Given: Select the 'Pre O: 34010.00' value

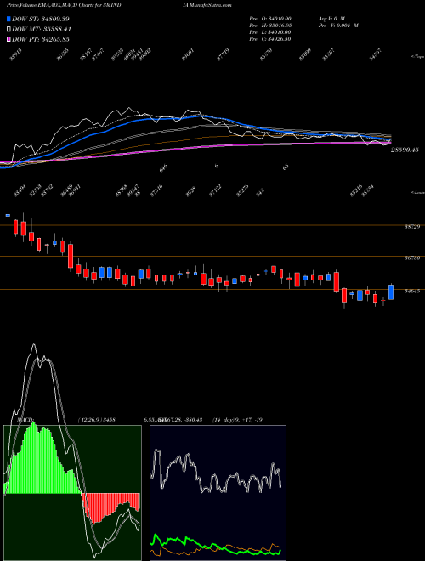Looking at the screenshot, I should coord(270,19).
